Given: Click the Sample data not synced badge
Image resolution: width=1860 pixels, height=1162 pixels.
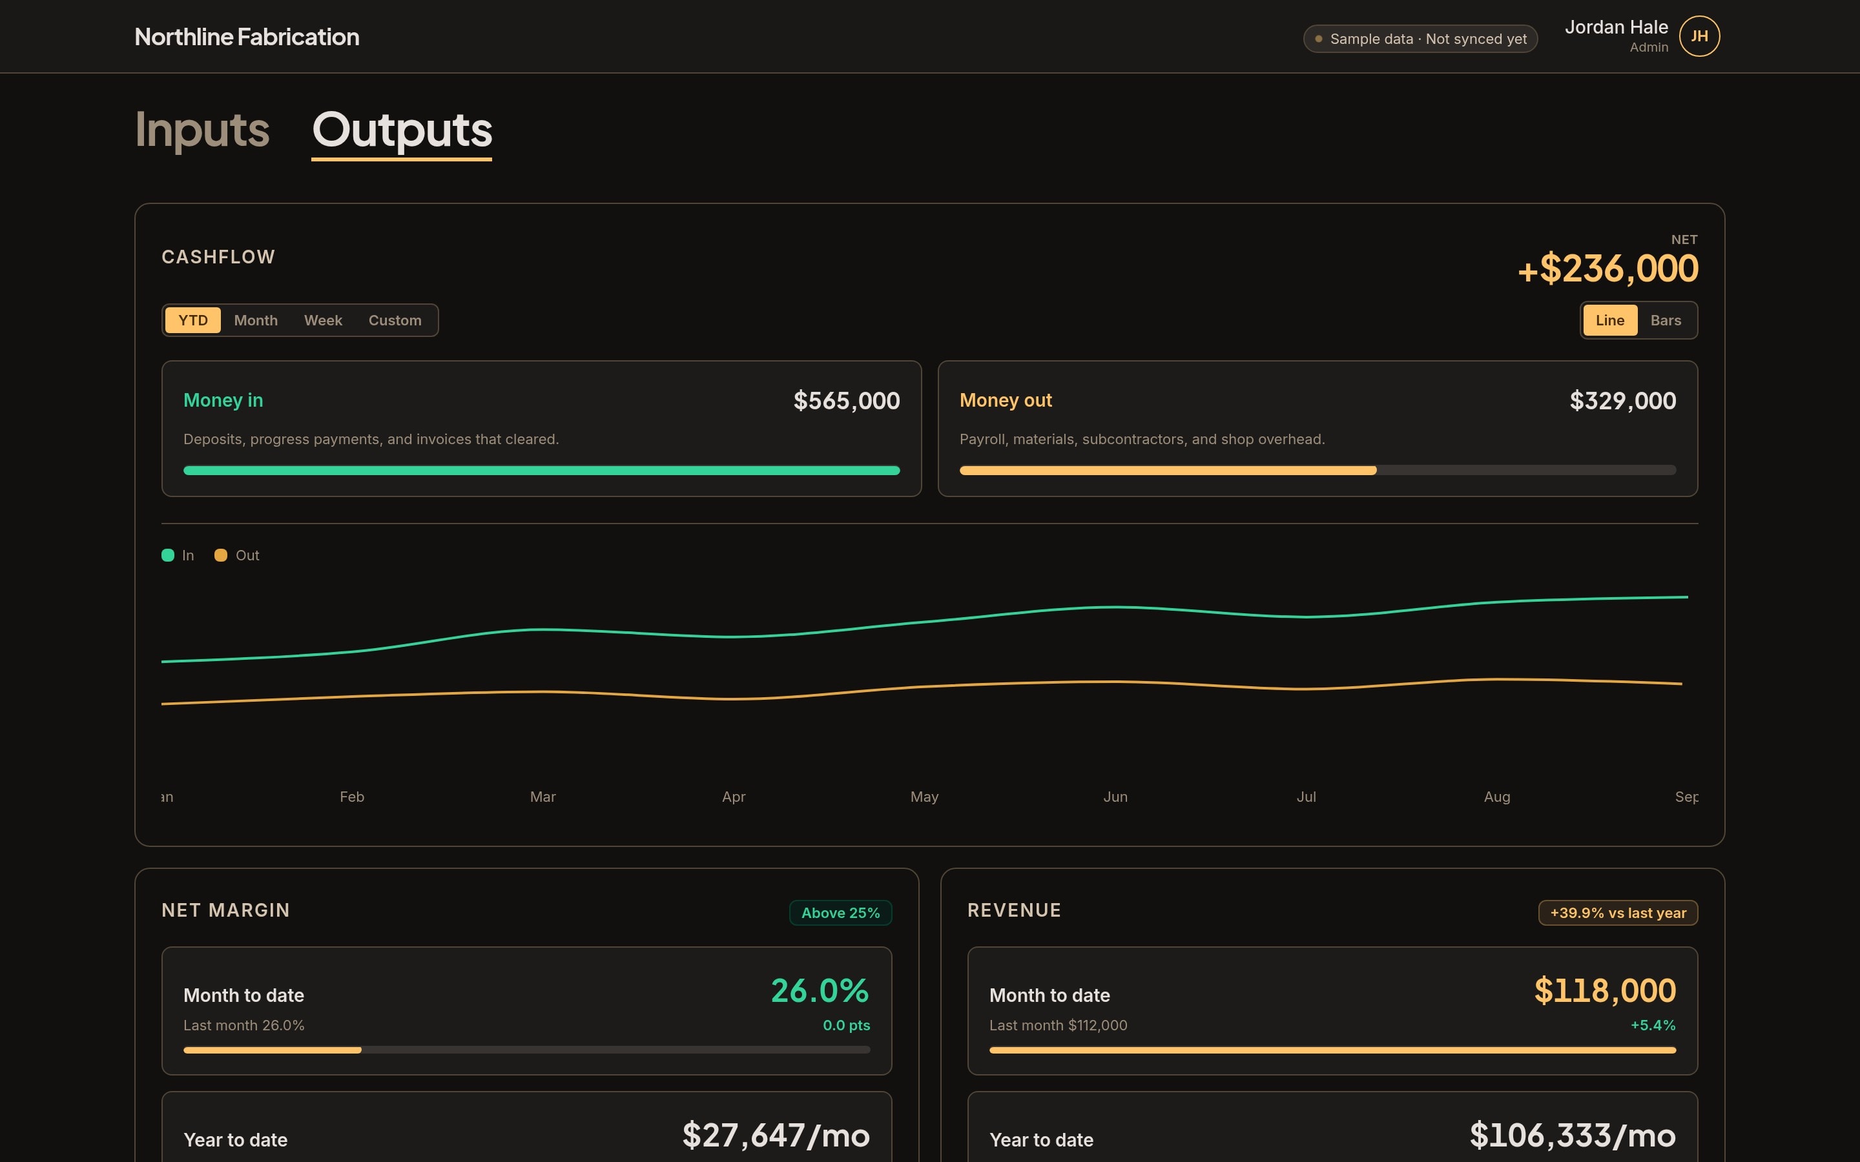Looking at the screenshot, I should coord(1420,39).
